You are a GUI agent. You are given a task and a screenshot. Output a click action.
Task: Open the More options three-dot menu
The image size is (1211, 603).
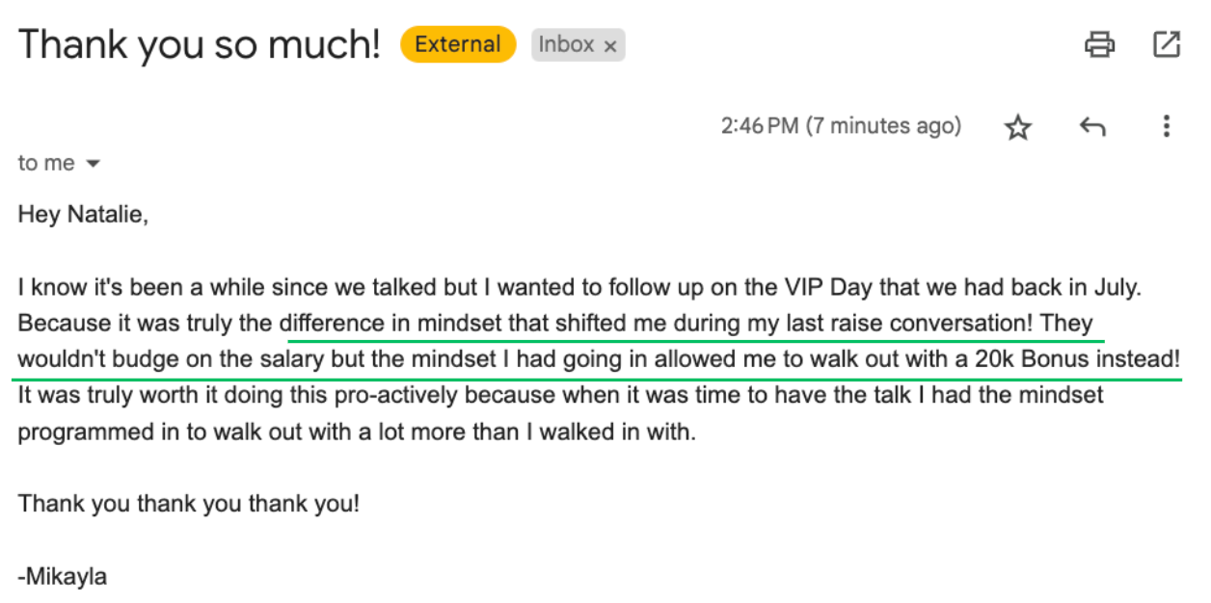click(1167, 127)
